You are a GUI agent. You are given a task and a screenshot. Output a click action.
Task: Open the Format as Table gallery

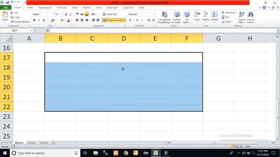(x=177, y=17)
